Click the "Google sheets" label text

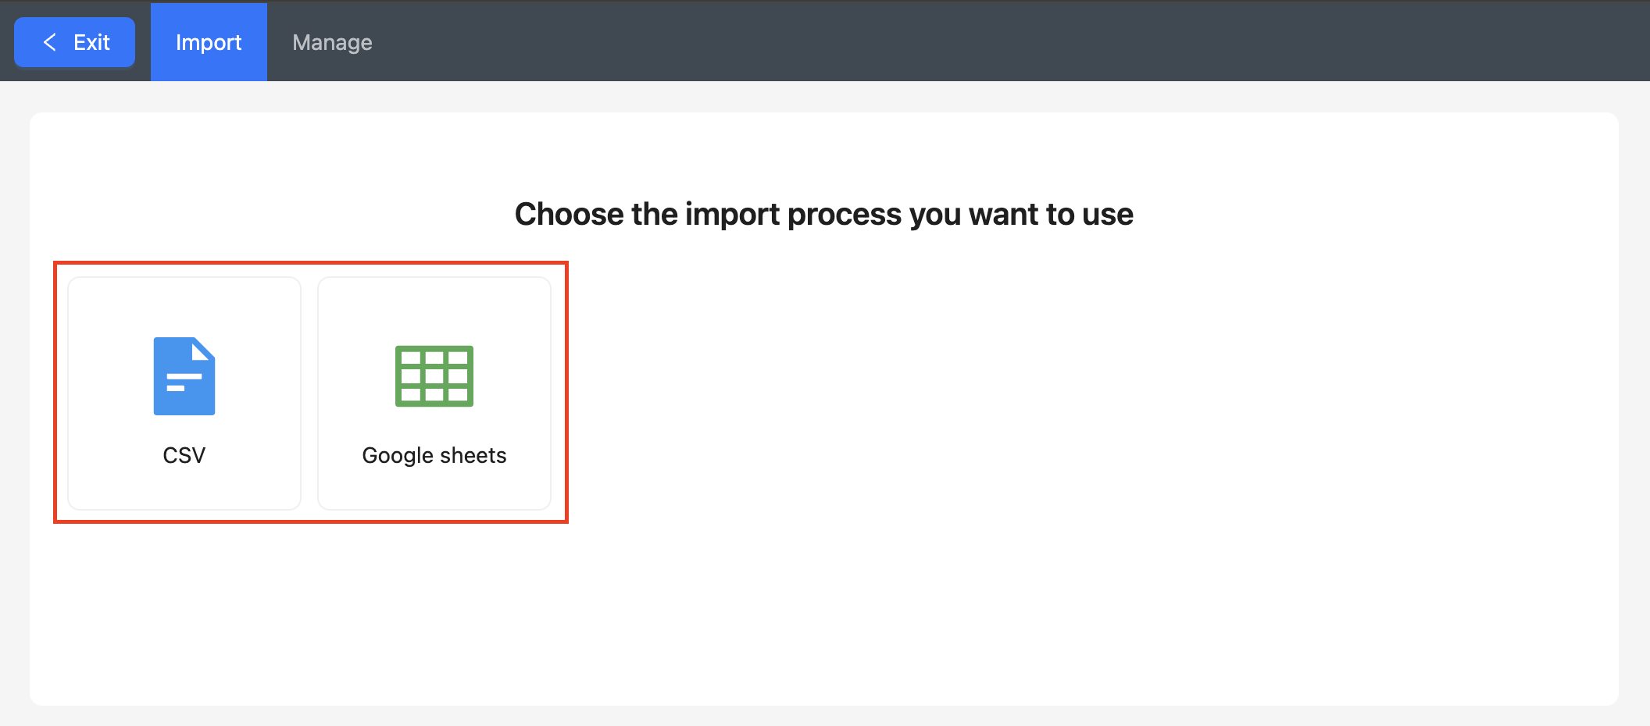tap(434, 455)
